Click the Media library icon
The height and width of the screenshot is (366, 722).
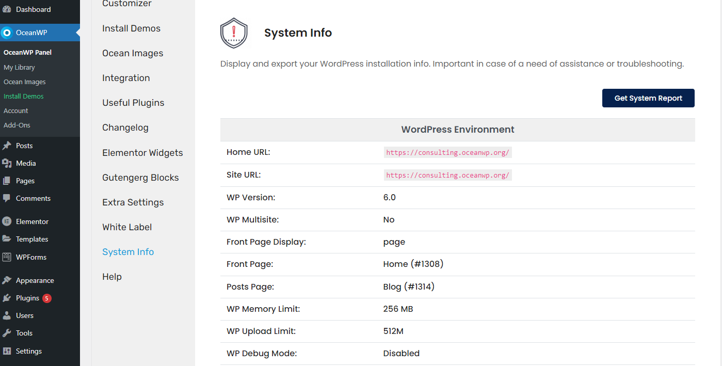(x=7, y=163)
